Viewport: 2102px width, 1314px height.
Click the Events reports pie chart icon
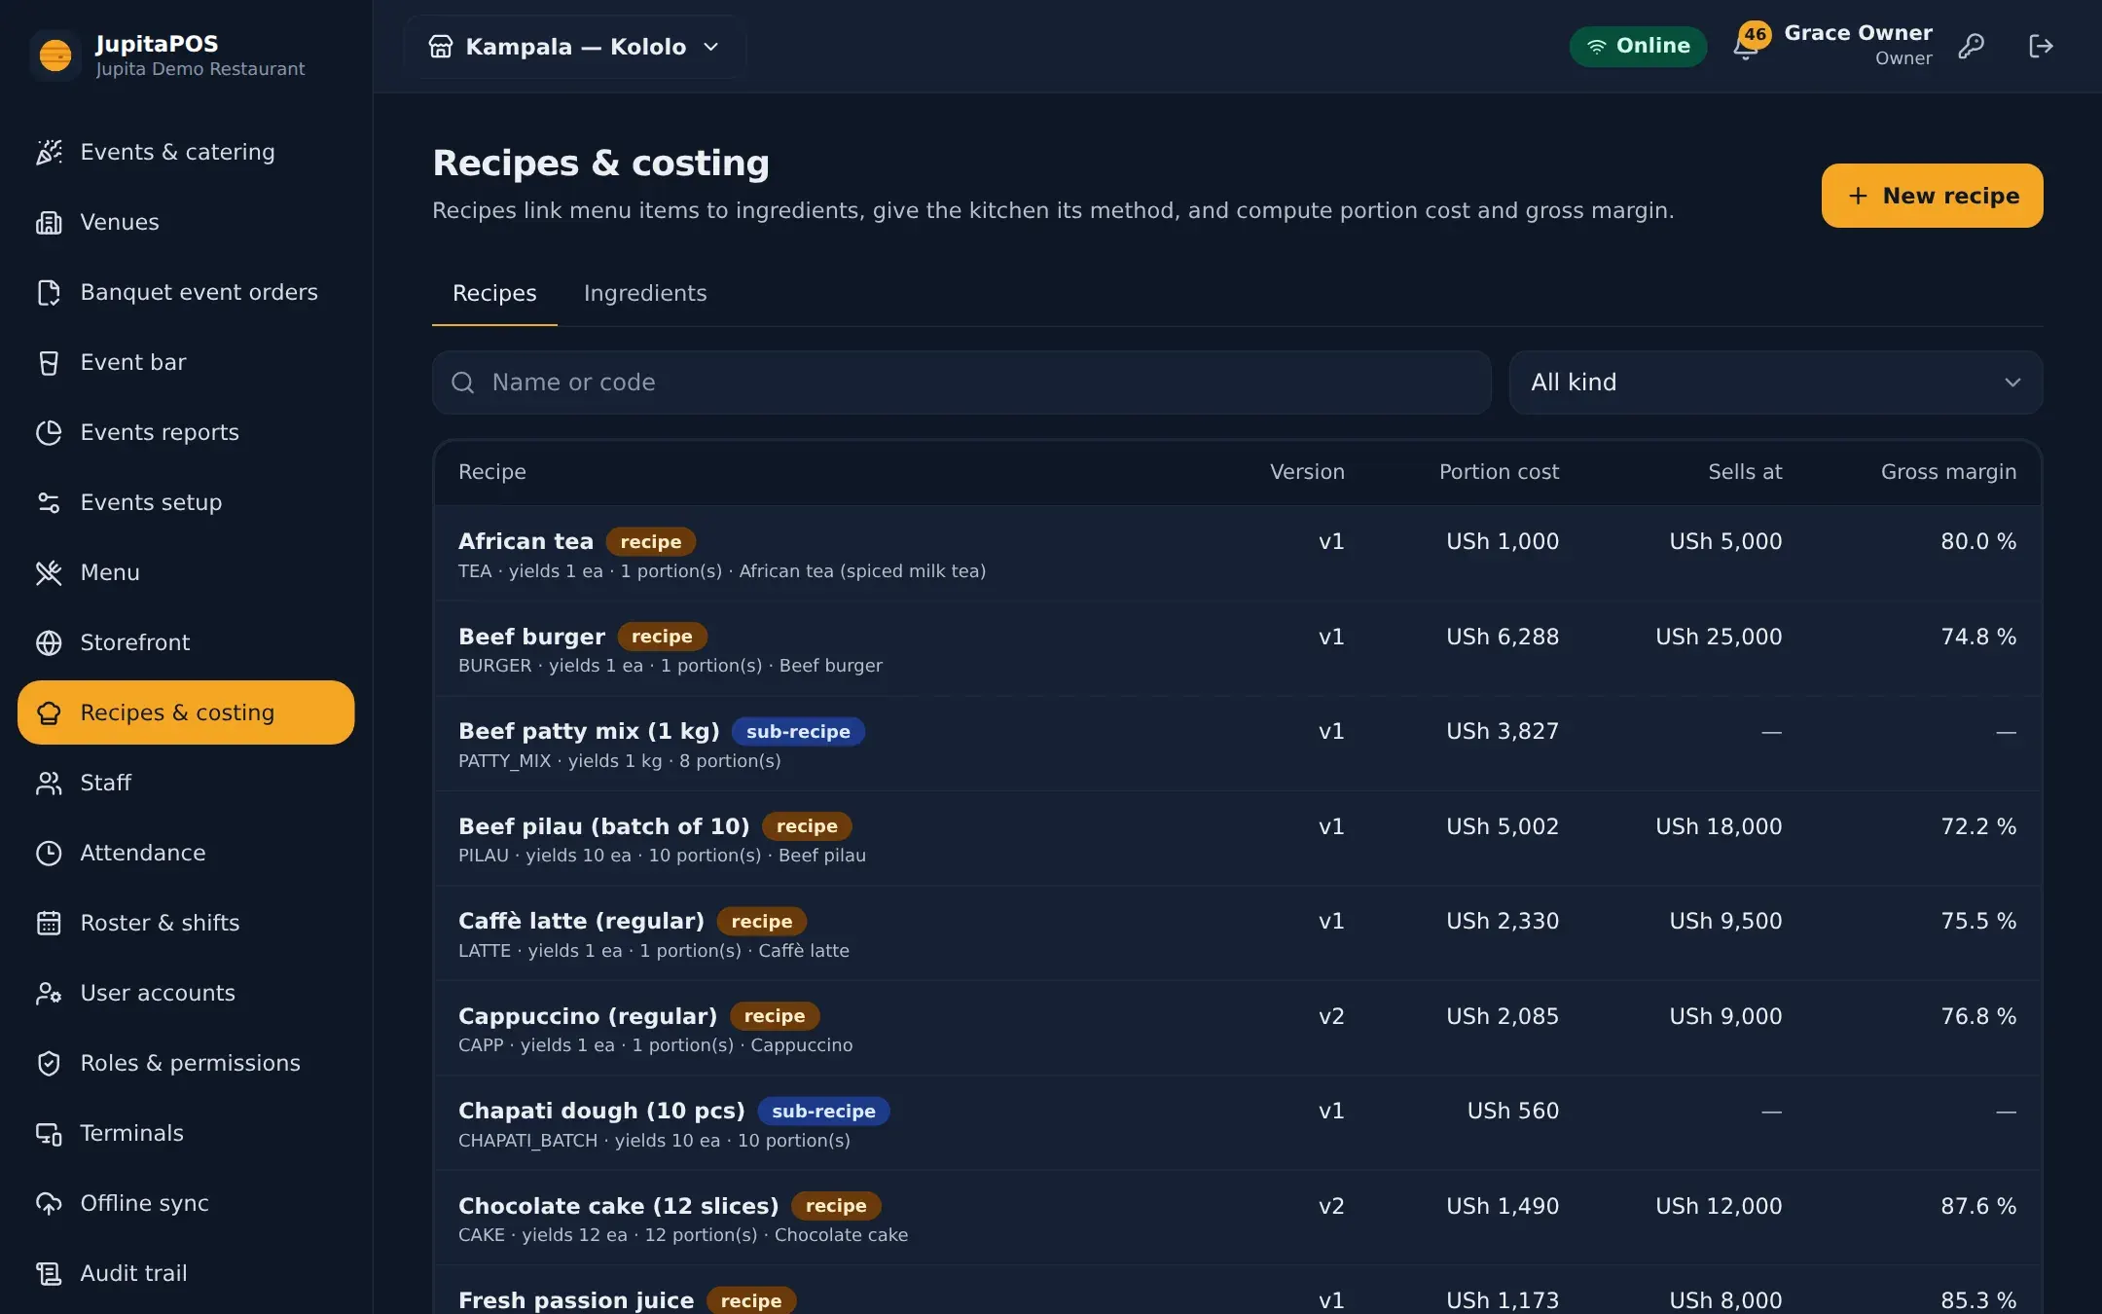pyautogui.click(x=49, y=432)
